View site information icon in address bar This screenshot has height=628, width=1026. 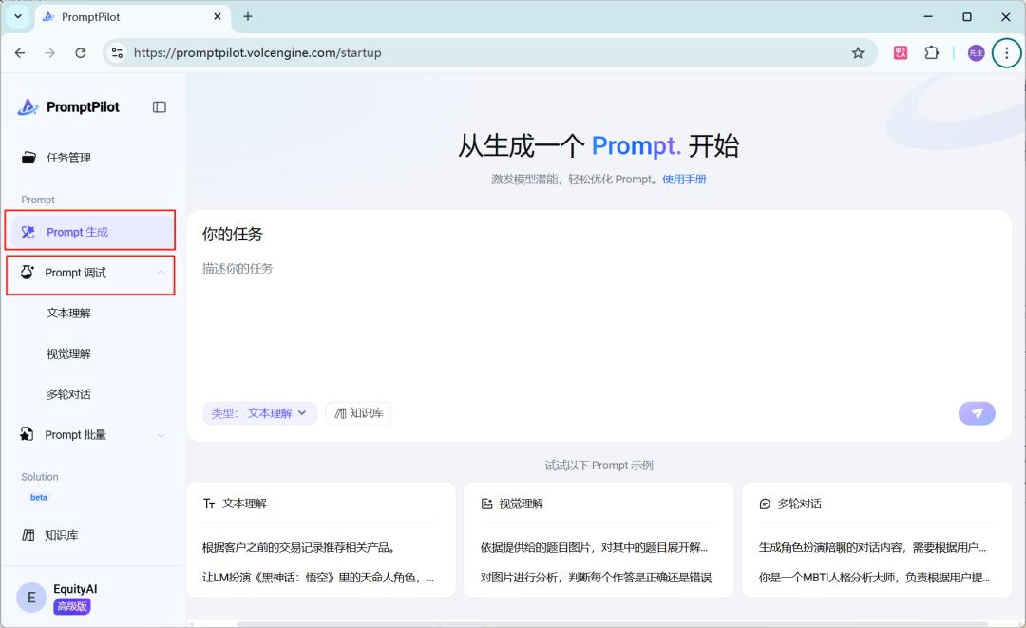tap(117, 53)
